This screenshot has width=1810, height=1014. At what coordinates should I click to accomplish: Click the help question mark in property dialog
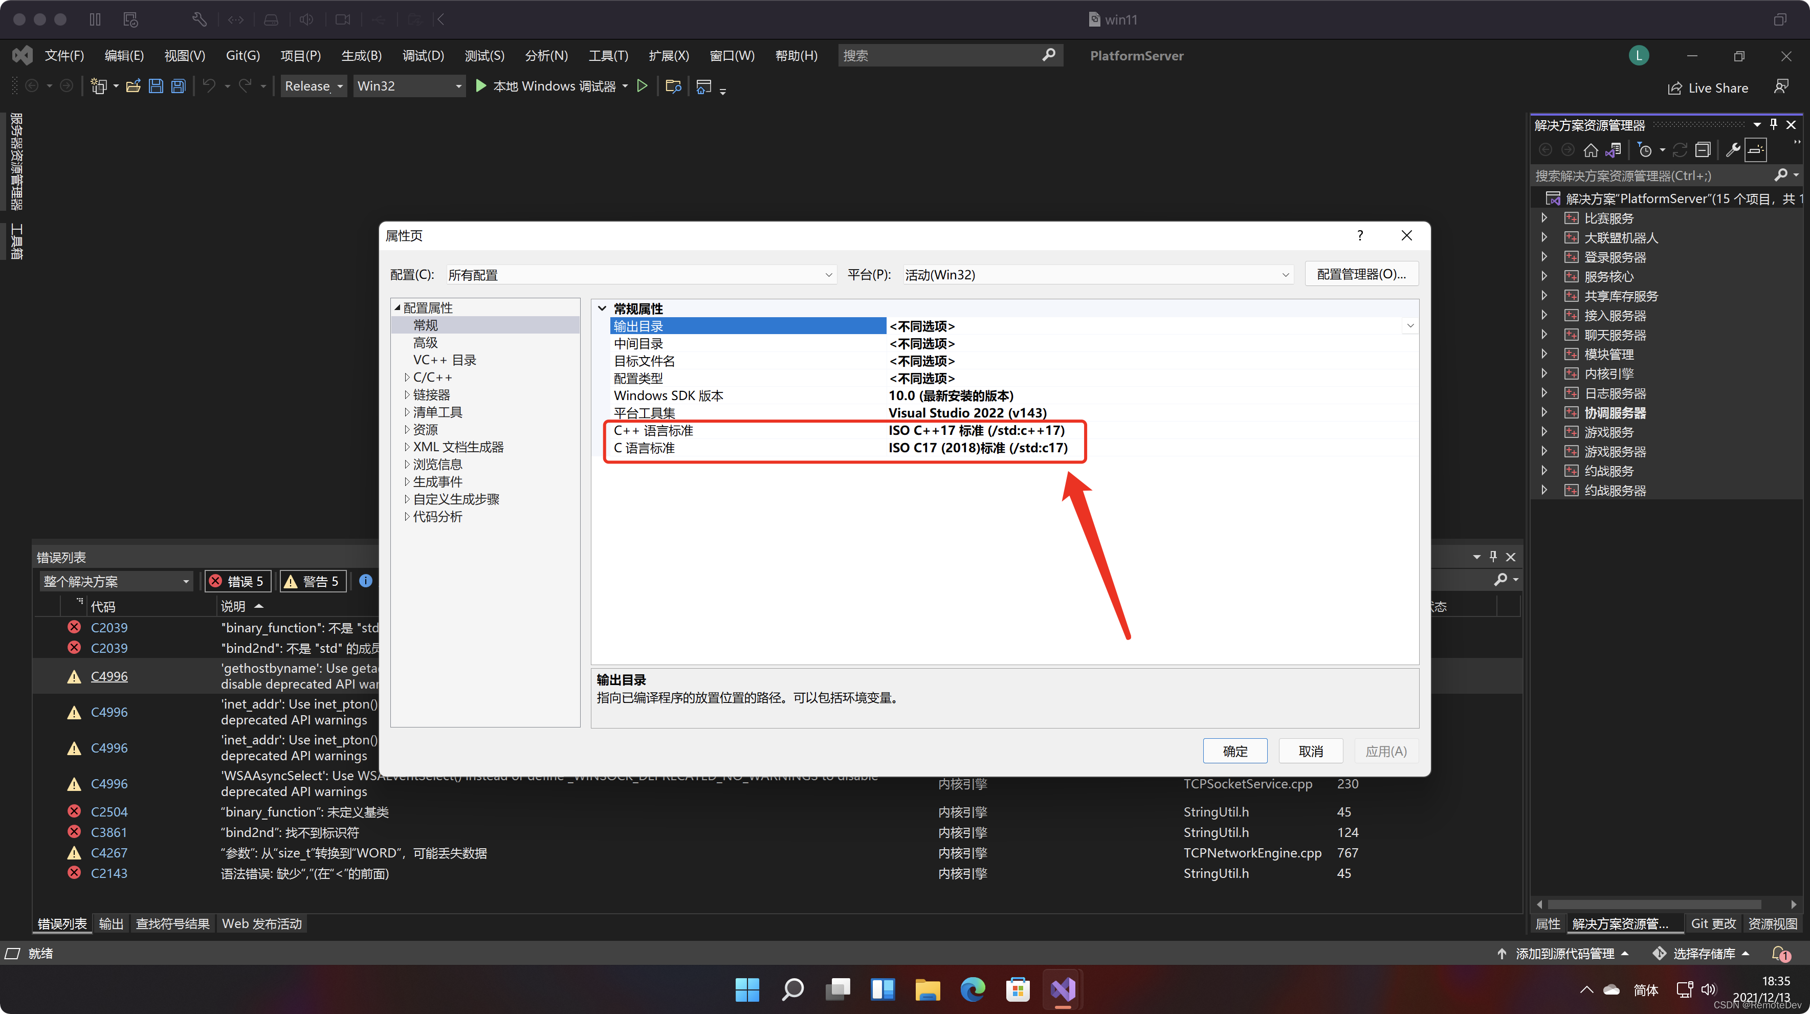pyautogui.click(x=1360, y=235)
